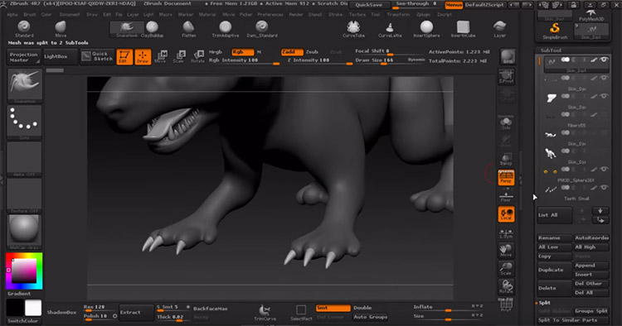The image size is (622, 326).
Task: Activate the Flatten brush
Action: (188, 29)
